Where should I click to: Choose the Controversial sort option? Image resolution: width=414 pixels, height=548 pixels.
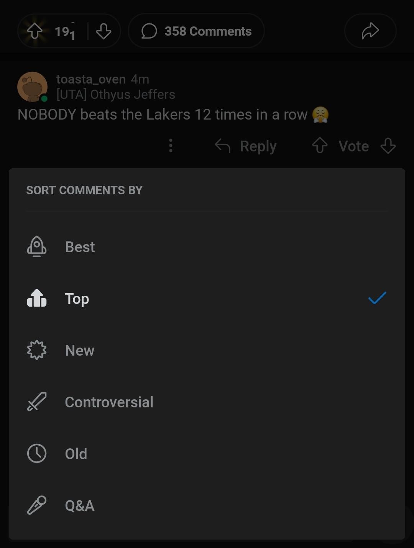pos(109,402)
